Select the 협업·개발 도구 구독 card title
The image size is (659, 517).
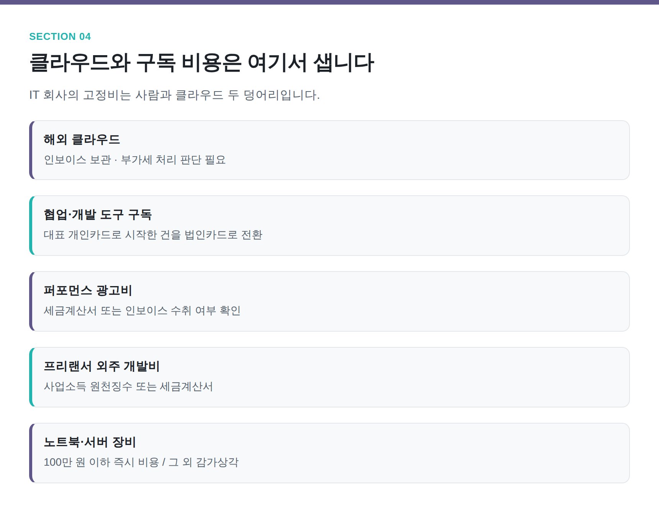pos(98,214)
